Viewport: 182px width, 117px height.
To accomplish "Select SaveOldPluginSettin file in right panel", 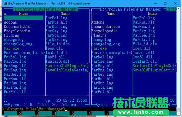I will [x=154, y=70].
